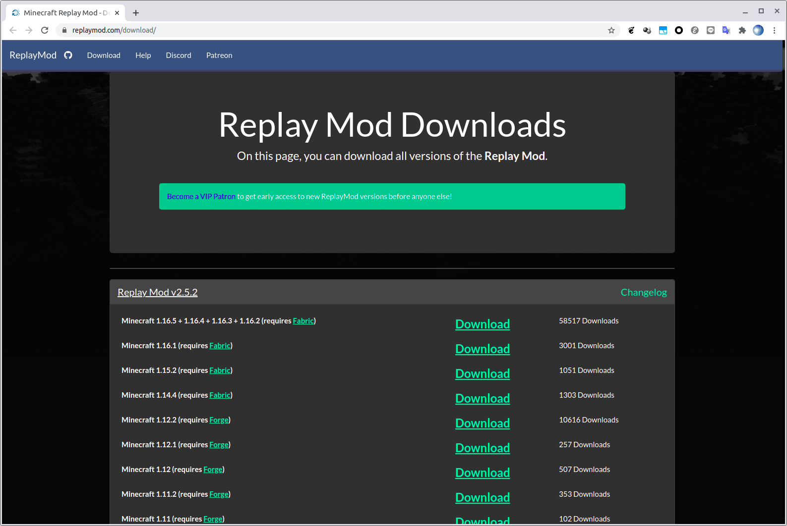The image size is (787, 526).
Task: Open Forge link in Minecraft 1.12.2 row
Action: (x=219, y=420)
